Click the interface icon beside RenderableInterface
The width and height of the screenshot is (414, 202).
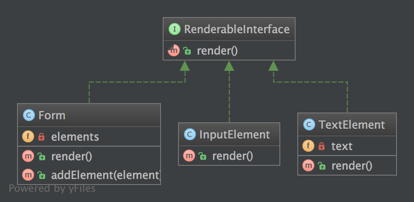point(175,29)
